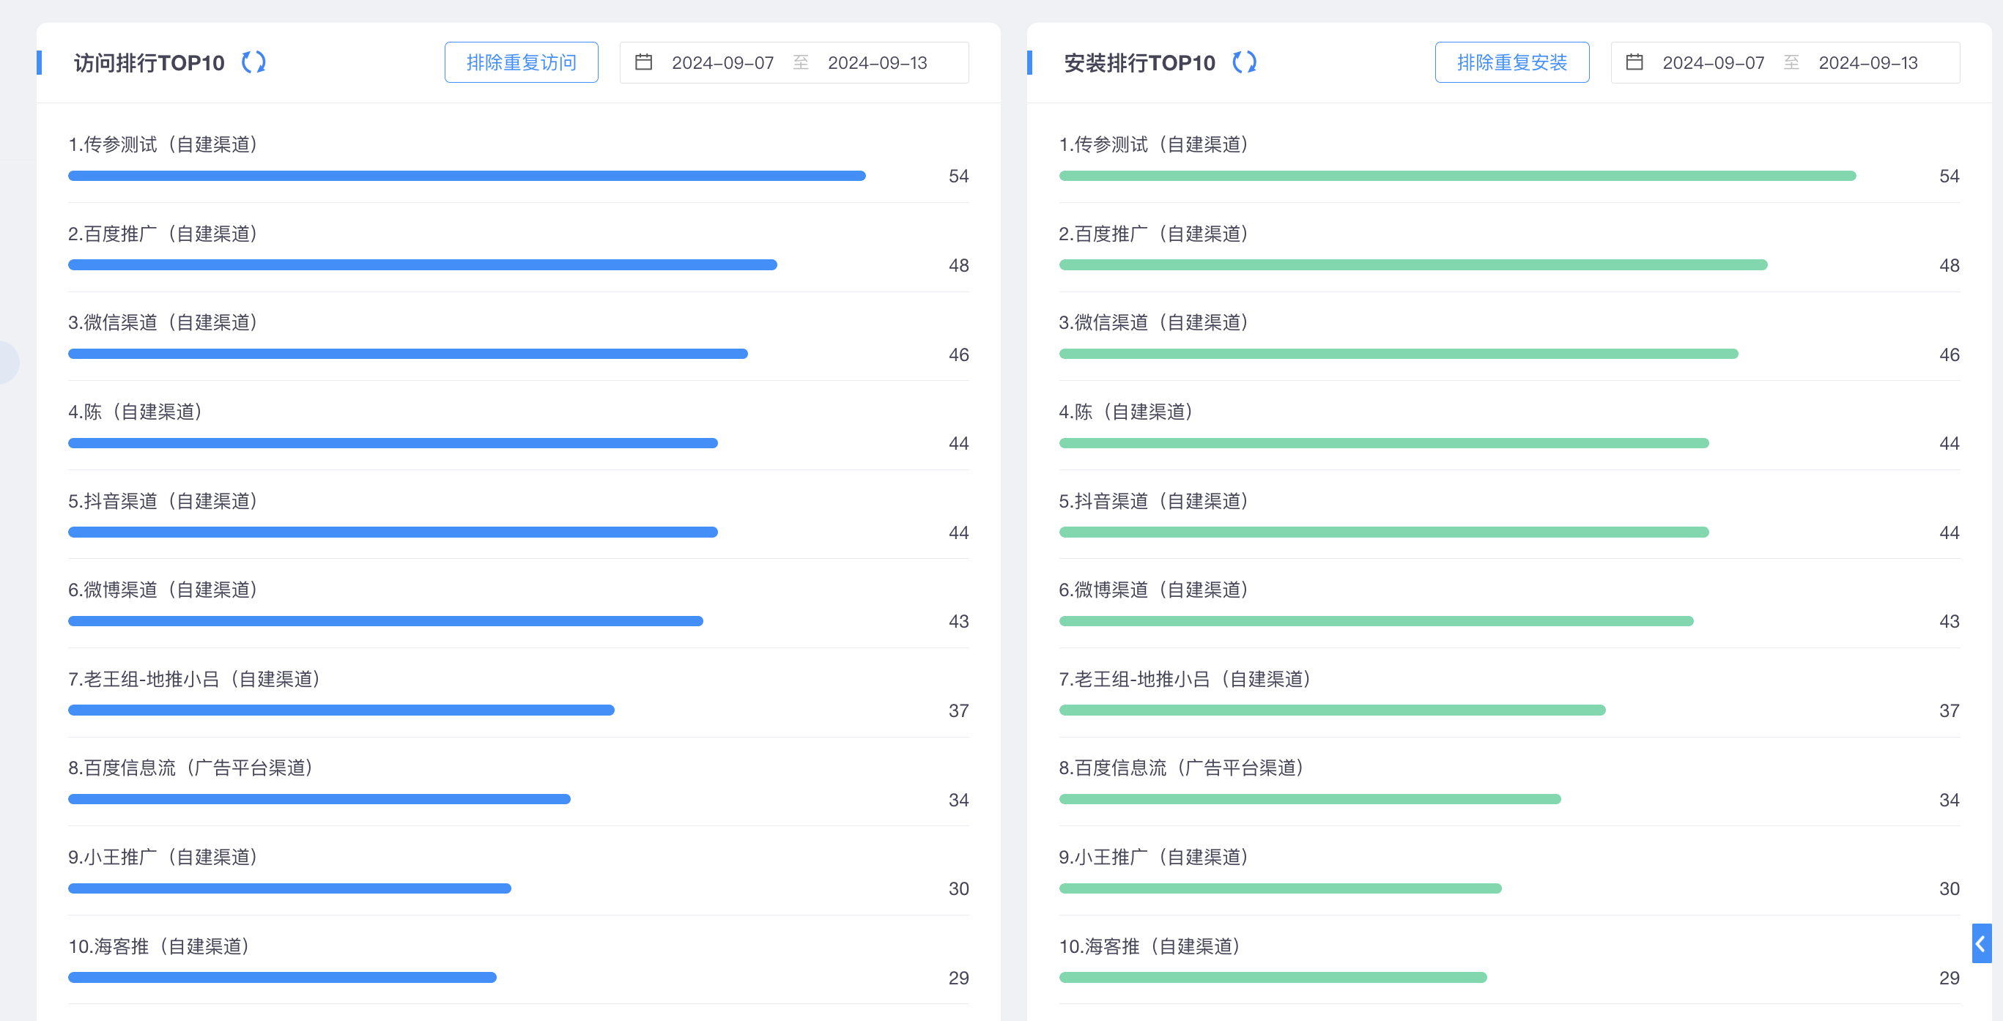Open calendar icon in install ranking date range

(x=1634, y=62)
